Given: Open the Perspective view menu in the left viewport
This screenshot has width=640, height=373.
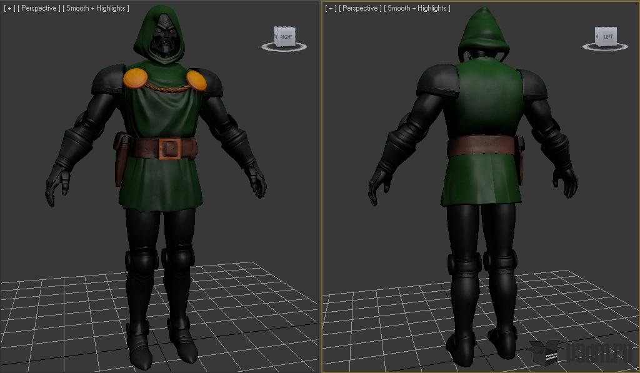Looking at the screenshot, I should tap(39, 8).
